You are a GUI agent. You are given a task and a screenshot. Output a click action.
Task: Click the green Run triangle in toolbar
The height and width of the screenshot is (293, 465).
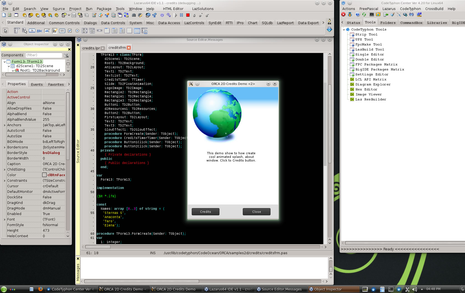[x=175, y=15]
